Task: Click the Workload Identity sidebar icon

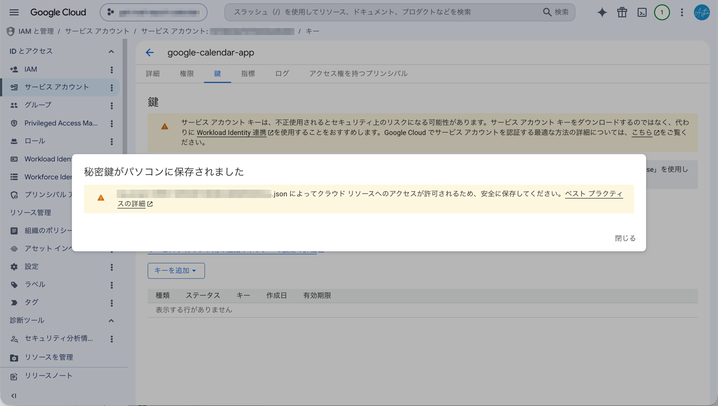Action: [14, 159]
